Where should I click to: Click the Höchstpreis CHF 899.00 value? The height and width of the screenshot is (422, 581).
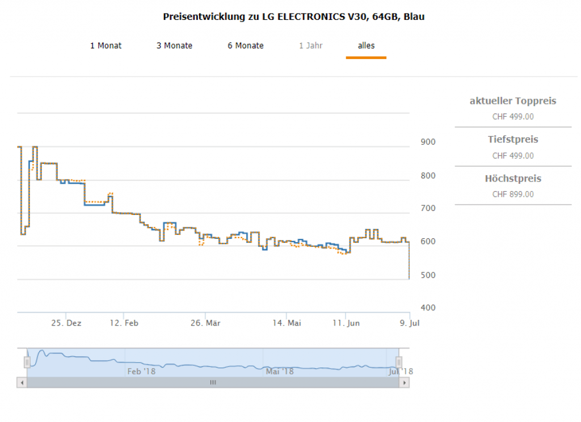513,195
